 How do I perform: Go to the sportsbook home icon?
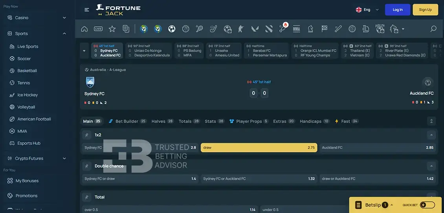point(84,29)
